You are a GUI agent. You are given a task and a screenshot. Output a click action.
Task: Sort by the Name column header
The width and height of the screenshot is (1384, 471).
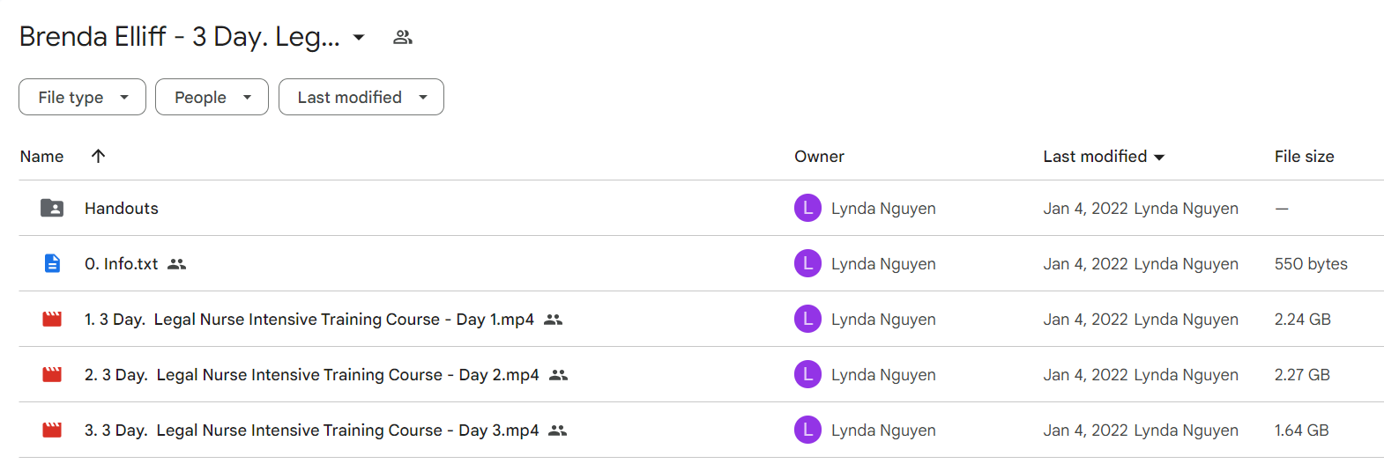point(41,156)
